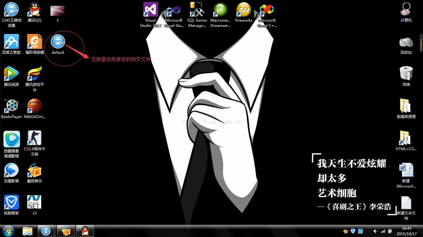423x237 pixels.
Task: Open the NBA2KOnline basketball icon
Action: pyautogui.click(x=35, y=109)
